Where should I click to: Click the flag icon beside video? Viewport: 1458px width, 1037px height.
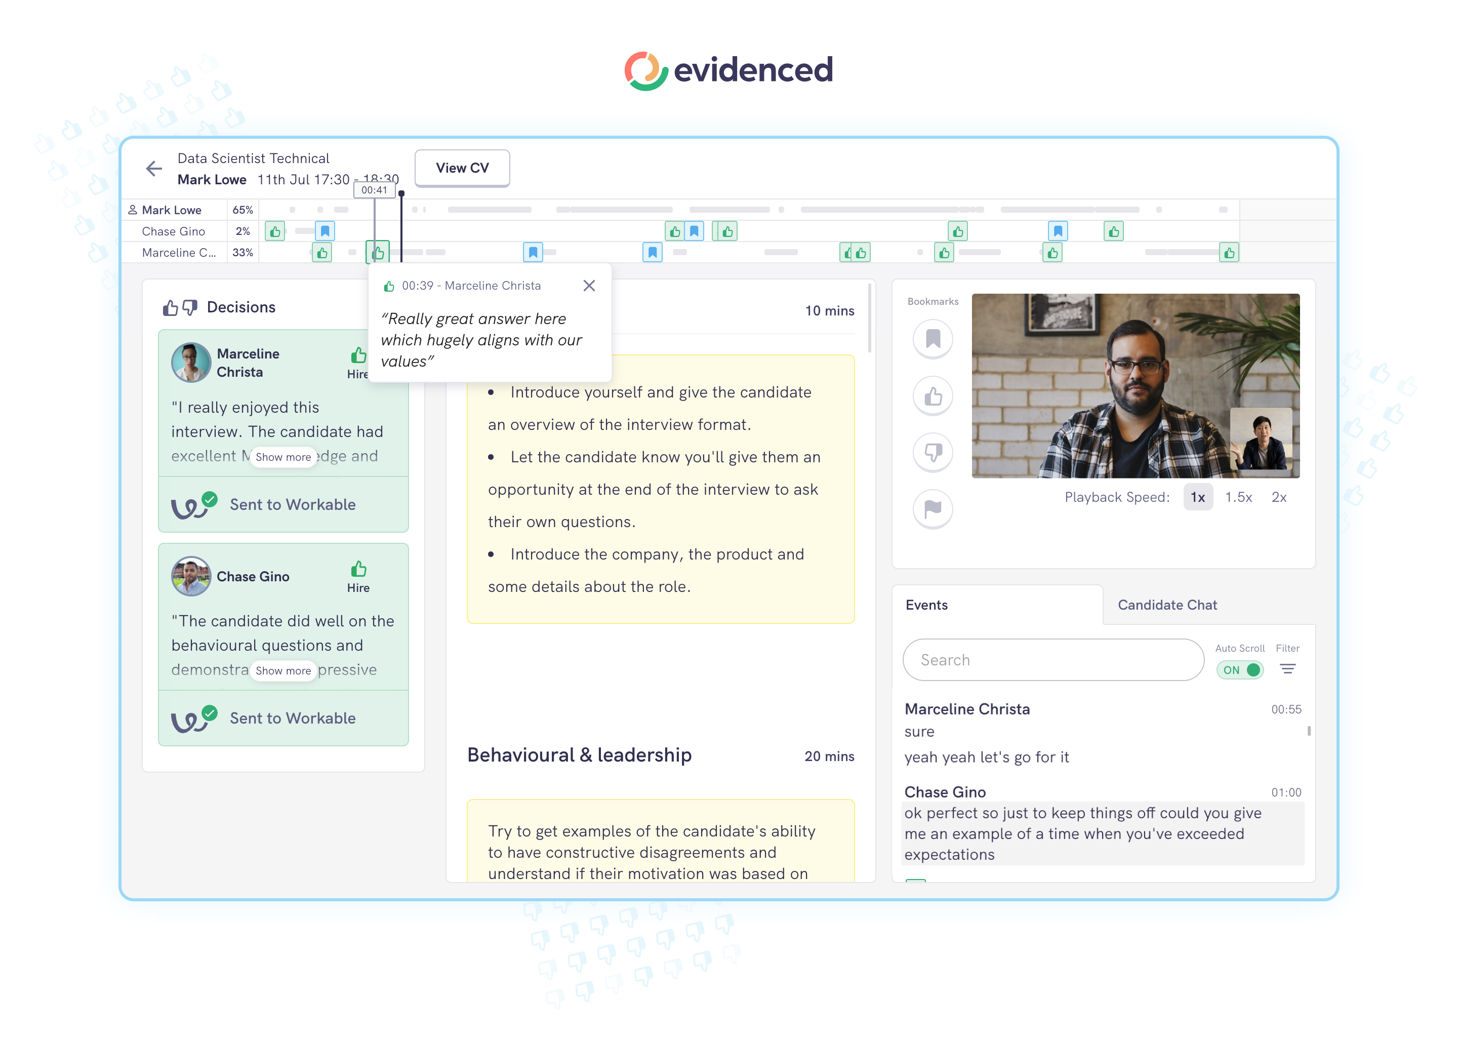click(x=933, y=509)
